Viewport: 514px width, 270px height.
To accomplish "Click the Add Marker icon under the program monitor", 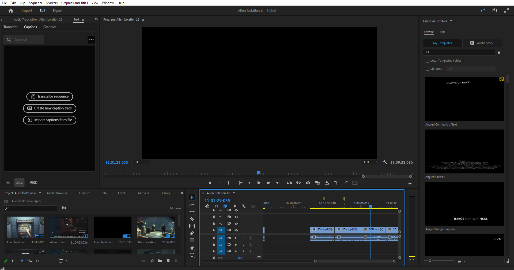I will click(x=210, y=183).
